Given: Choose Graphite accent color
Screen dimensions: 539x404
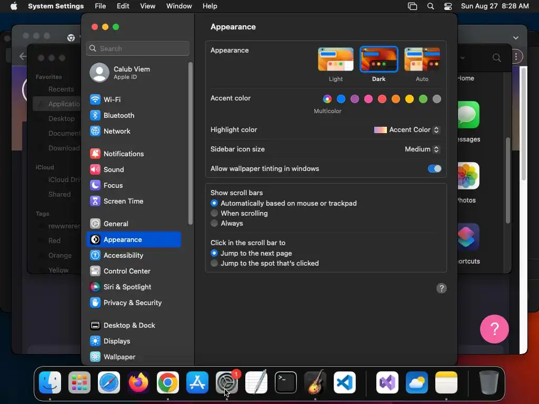Looking at the screenshot, I should [436, 99].
